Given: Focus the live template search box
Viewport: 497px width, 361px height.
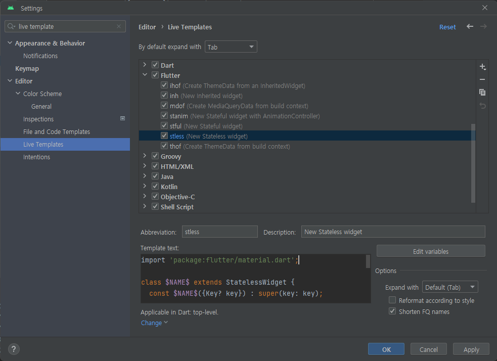Looking at the screenshot, I should 65,26.
